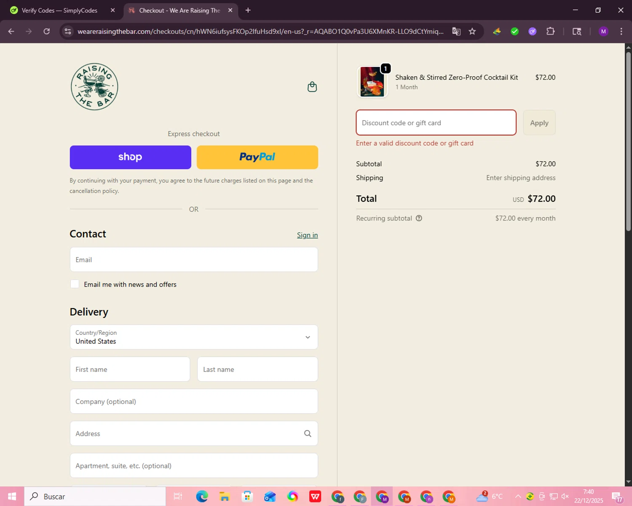Screen dimensions: 632x506
Task: Open the purple round extension icon
Action: 533,31
